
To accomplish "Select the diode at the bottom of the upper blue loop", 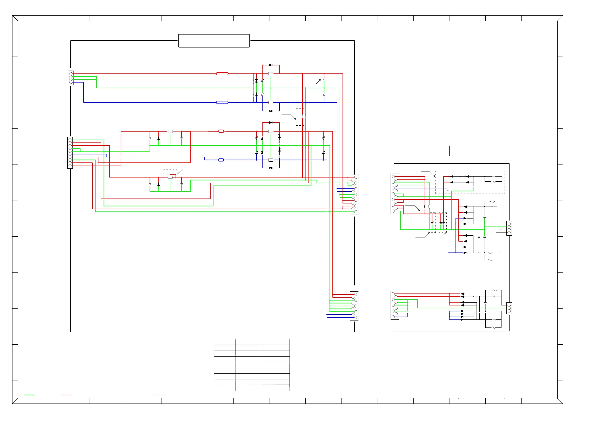I will pos(271,111).
